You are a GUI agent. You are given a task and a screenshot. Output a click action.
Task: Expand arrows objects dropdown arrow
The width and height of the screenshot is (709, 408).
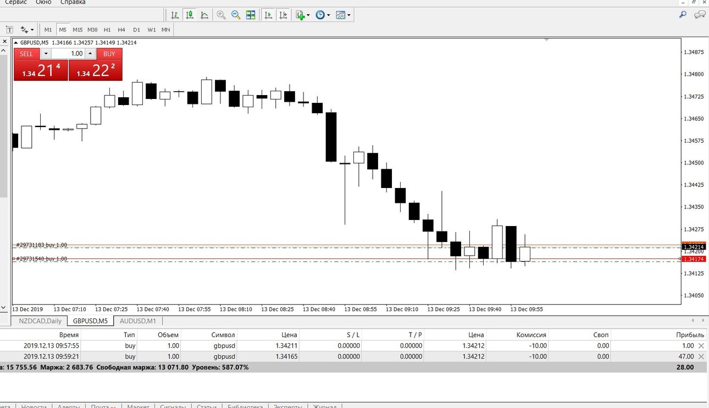pyautogui.click(x=32, y=30)
